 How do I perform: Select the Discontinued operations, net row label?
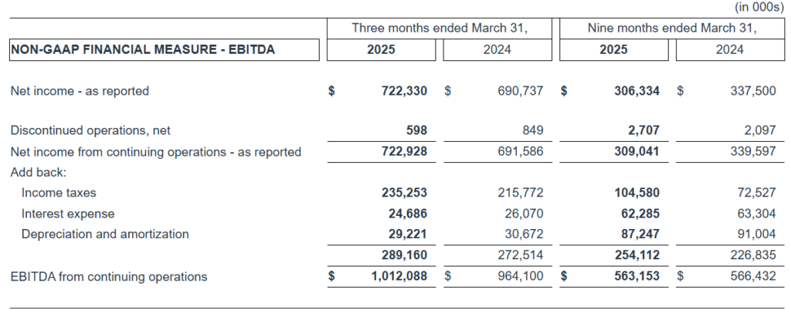point(90,131)
